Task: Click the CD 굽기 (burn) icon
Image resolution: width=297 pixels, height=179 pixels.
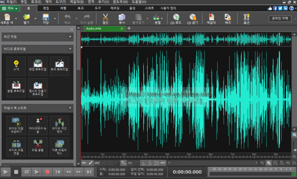Action: point(193,18)
